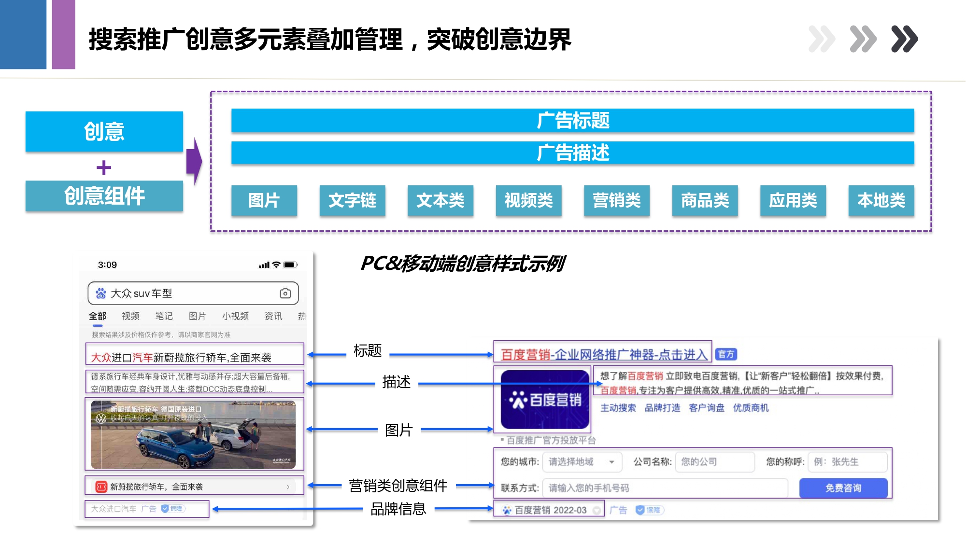Image resolution: width=966 pixels, height=543 pixels.
Task: Click the camera icon in search bar
Action: [x=285, y=293]
